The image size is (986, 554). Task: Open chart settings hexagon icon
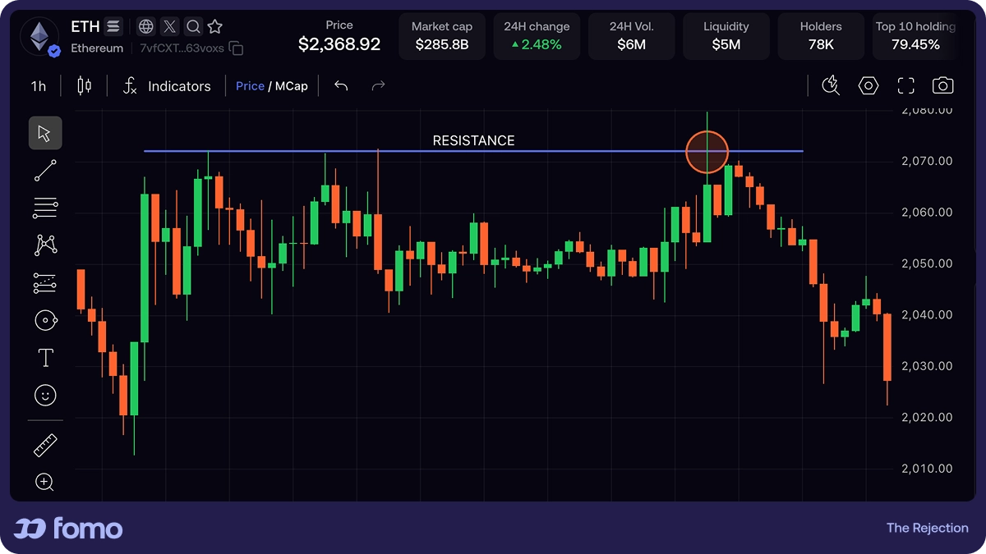pos(869,85)
